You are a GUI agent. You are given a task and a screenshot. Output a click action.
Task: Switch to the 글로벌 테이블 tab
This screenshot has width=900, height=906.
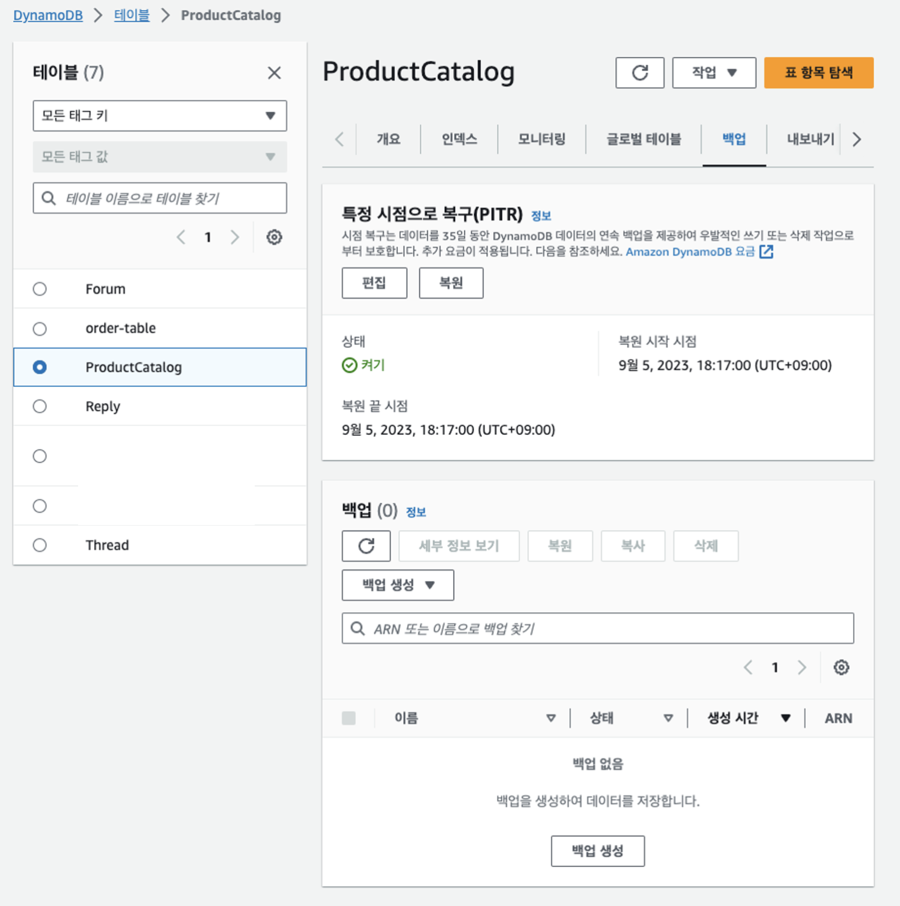point(643,139)
